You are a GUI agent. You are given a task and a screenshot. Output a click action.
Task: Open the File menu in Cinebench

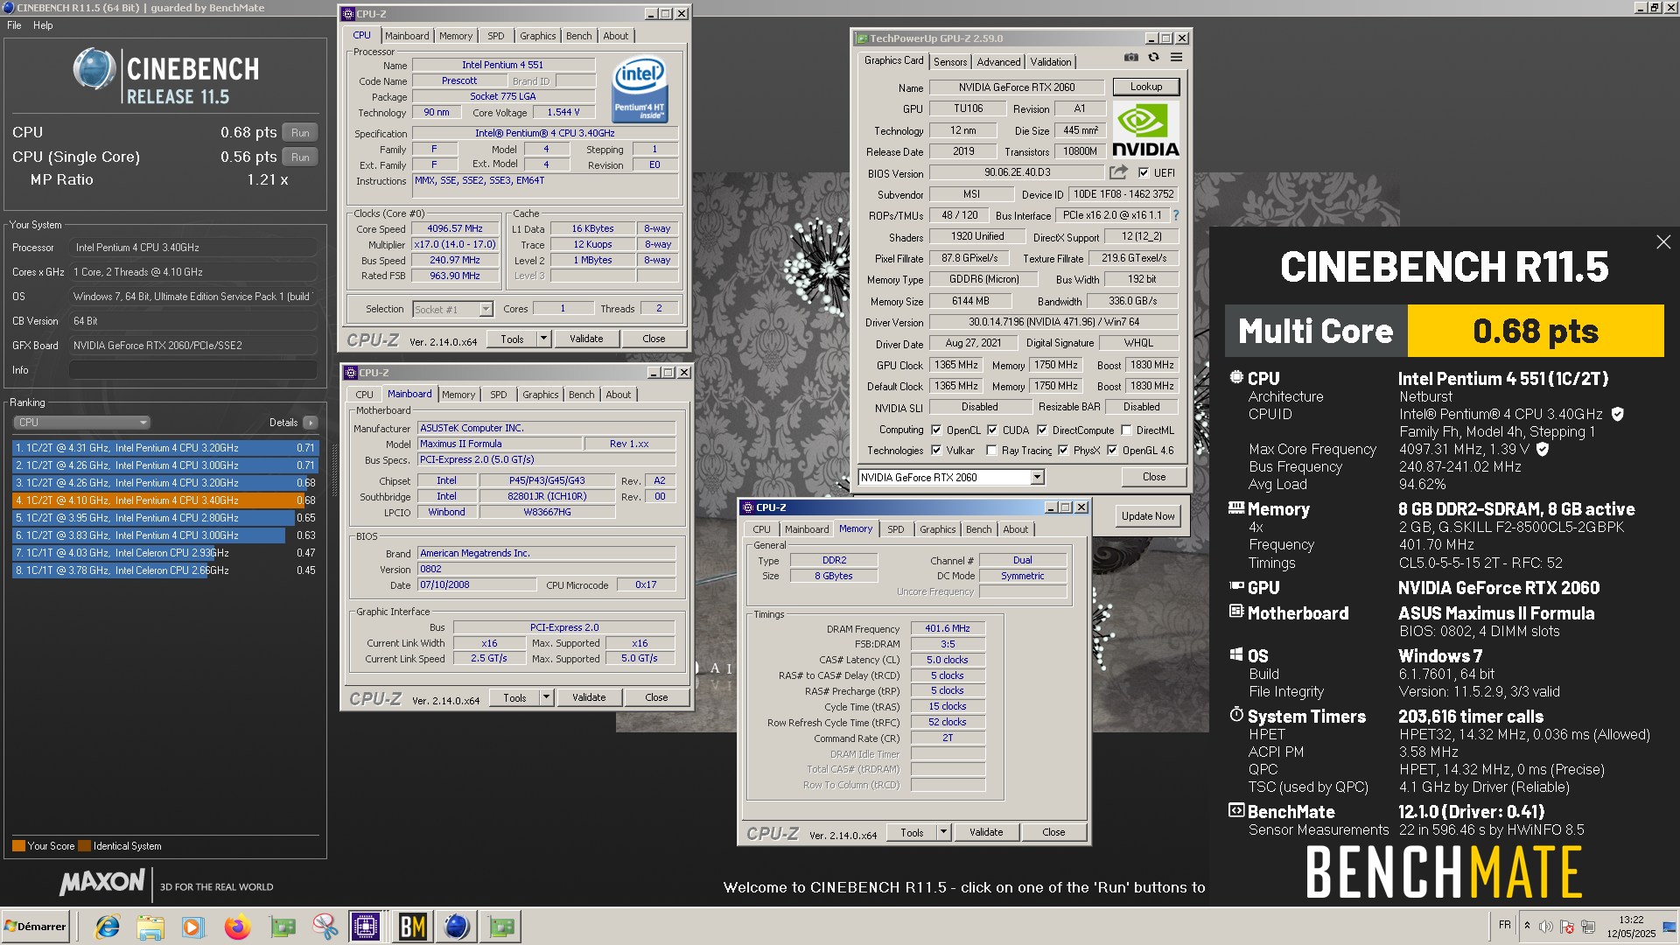pos(14,25)
